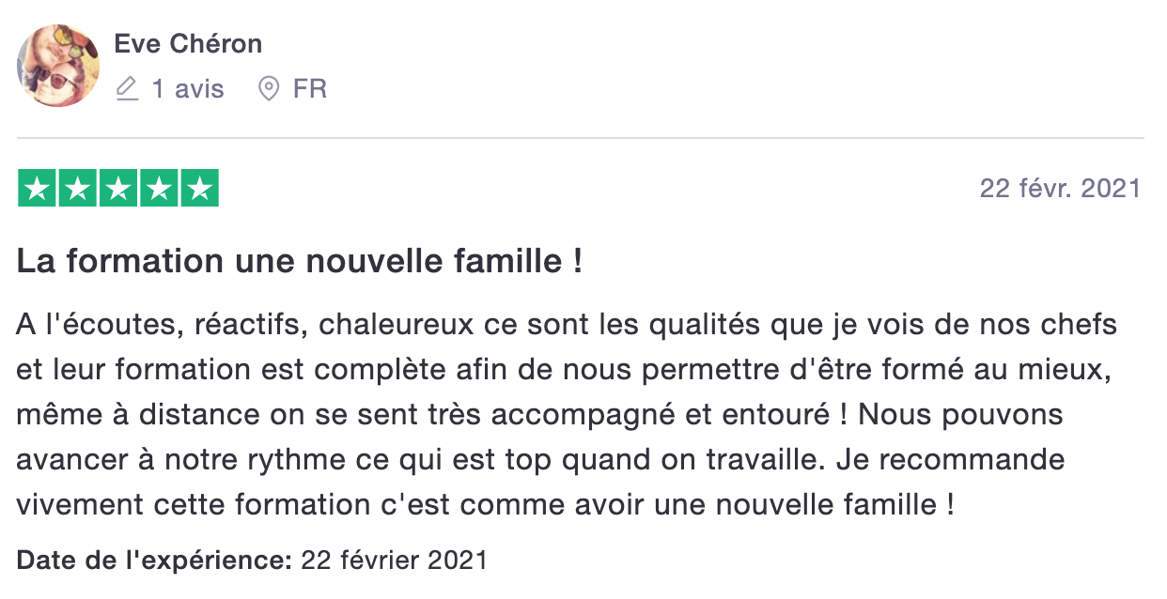Click the review date 22 févr. 2021
Viewport: 1167px width, 599px height.
[x=1060, y=188]
